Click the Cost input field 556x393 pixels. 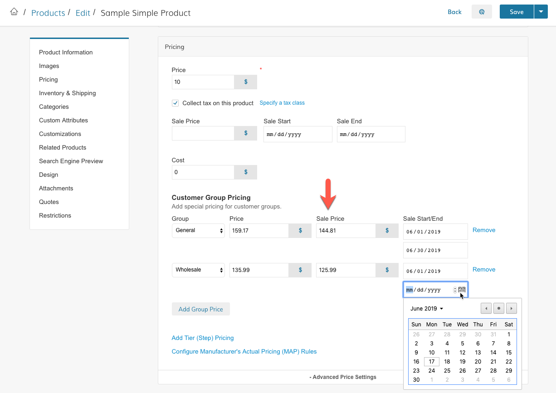(x=203, y=172)
